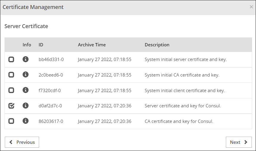Click the Info column header
Screen dimensions: 256x151
coord(27,45)
